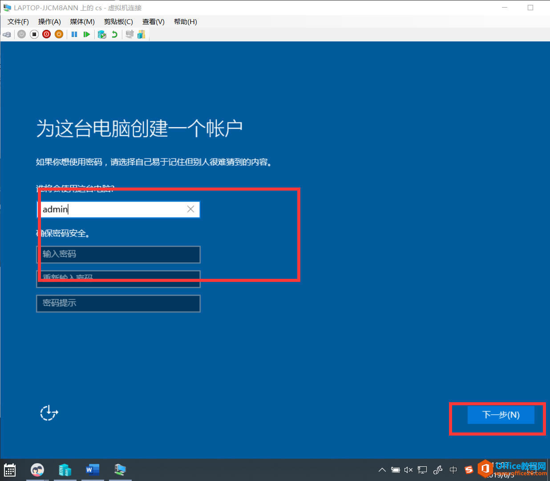
Task: Shut down the VM using the red power icon
Action: (47, 34)
